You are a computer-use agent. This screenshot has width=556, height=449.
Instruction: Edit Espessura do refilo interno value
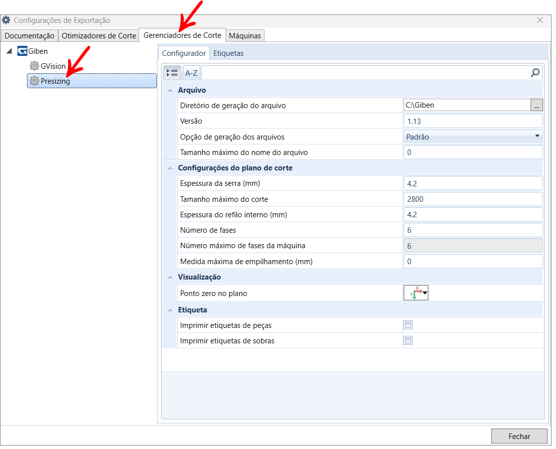pos(473,215)
